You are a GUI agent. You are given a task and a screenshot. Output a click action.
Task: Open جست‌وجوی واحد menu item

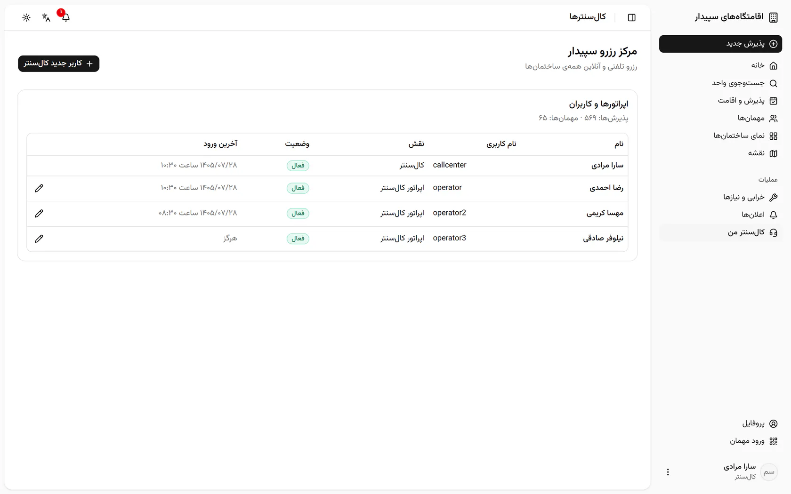[x=720, y=83]
